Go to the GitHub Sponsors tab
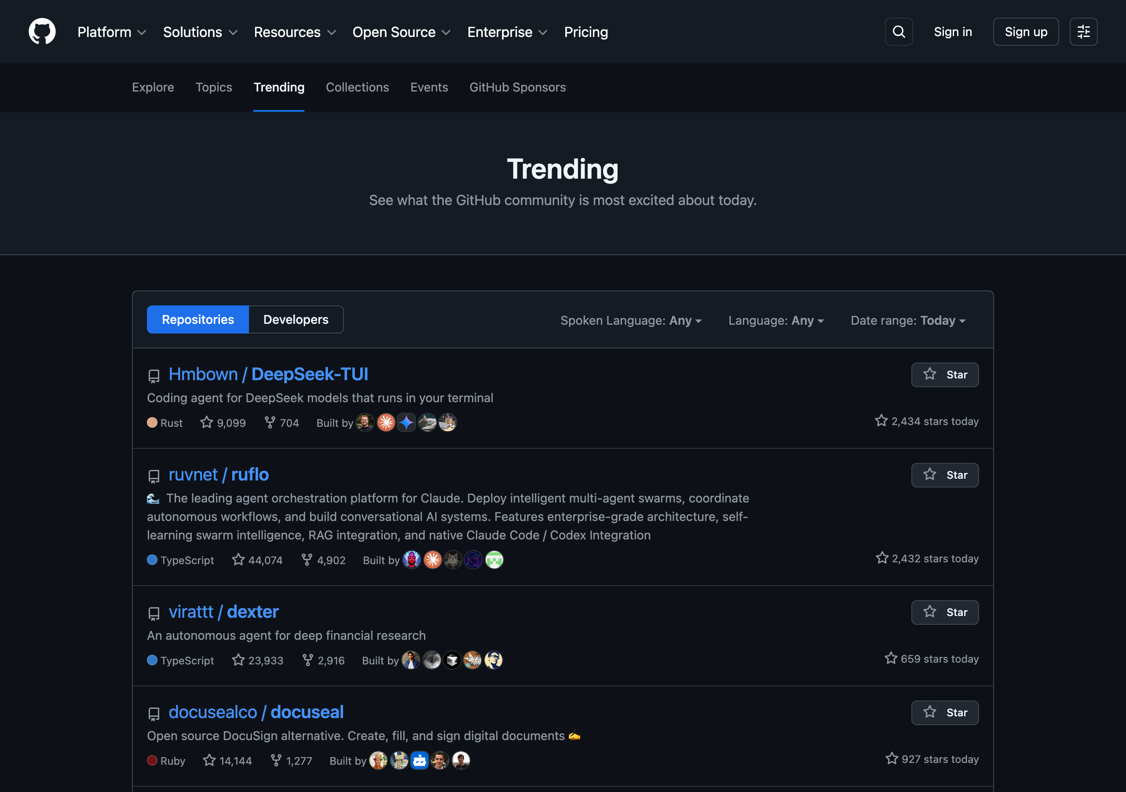Screen dimensions: 1126x792 [x=517, y=88]
